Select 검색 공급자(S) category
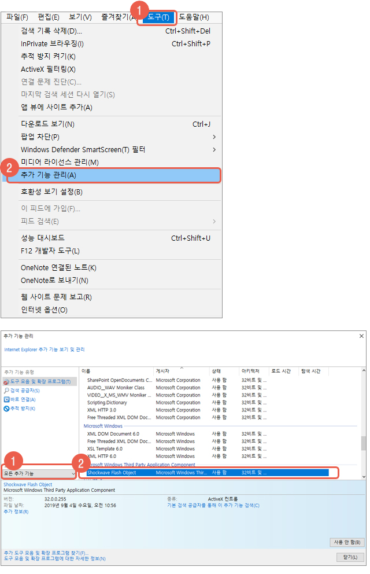Image resolution: width=370 pixels, height=574 pixels. (x=24, y=391)
